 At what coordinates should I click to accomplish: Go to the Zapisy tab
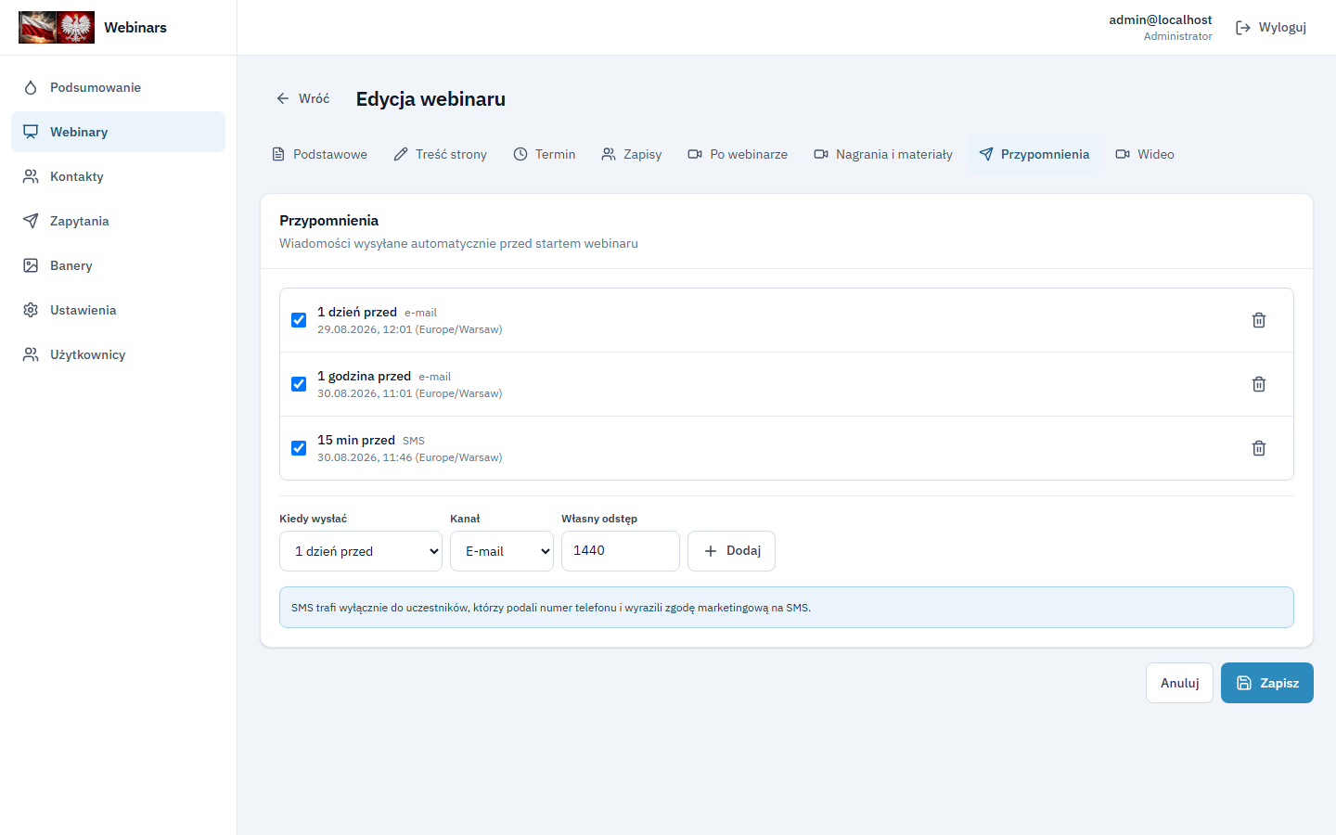coord(632,154)
